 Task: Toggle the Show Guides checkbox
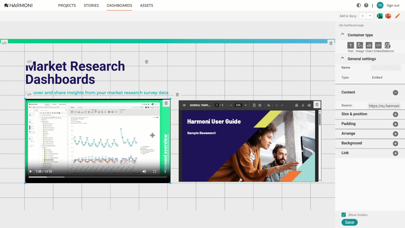click(344, 215)
